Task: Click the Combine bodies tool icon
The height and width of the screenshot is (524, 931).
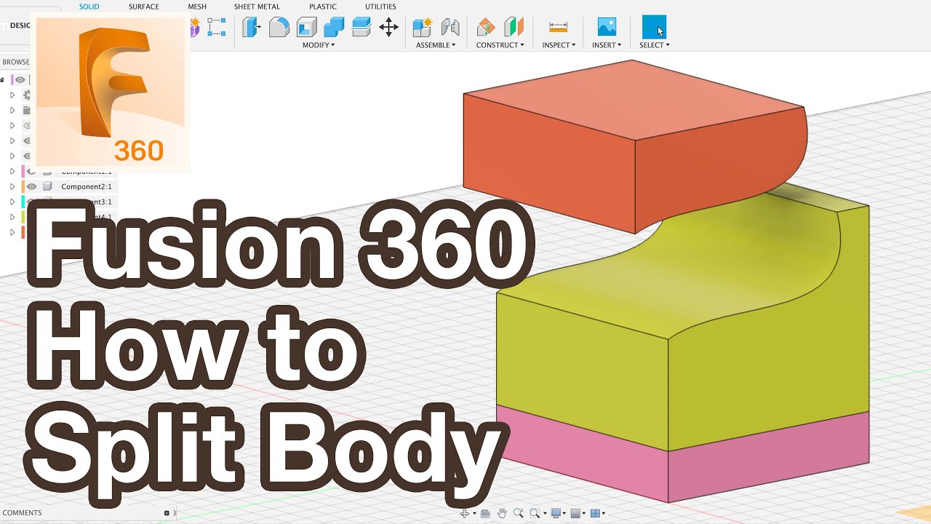Action: [x=334, y=28]
